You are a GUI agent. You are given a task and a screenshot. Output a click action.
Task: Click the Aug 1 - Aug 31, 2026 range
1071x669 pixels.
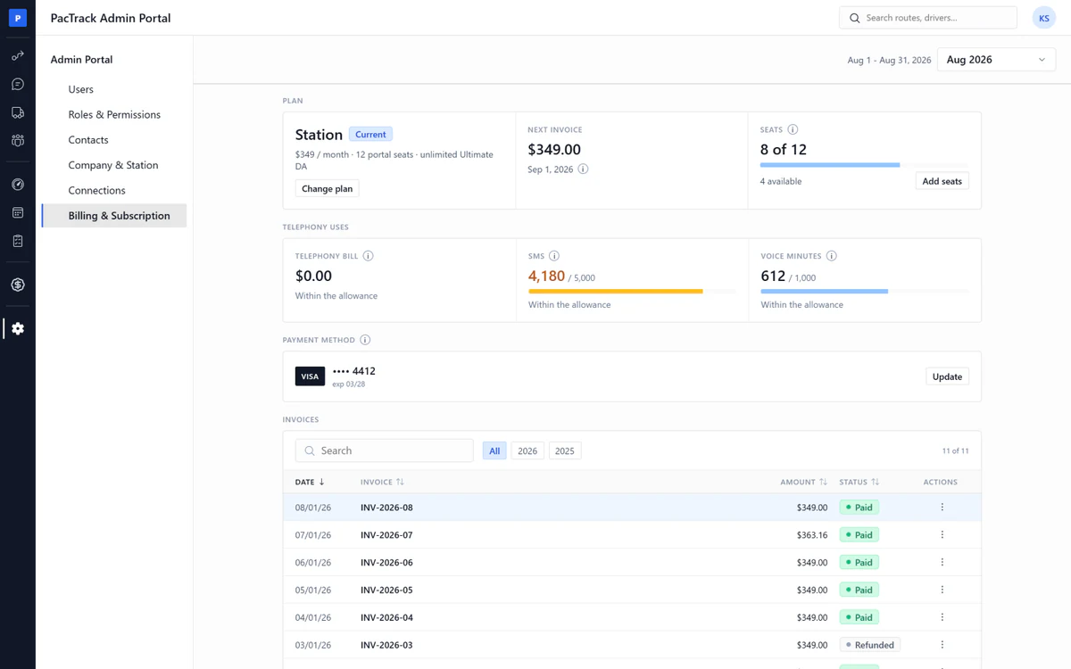pyautogui.click(x=889, y=60)
